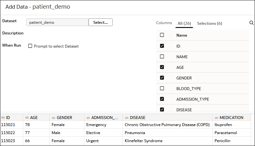Select the Pneumonia cell in the preview table
Screen dimensions: 255x146
[135, 132]
